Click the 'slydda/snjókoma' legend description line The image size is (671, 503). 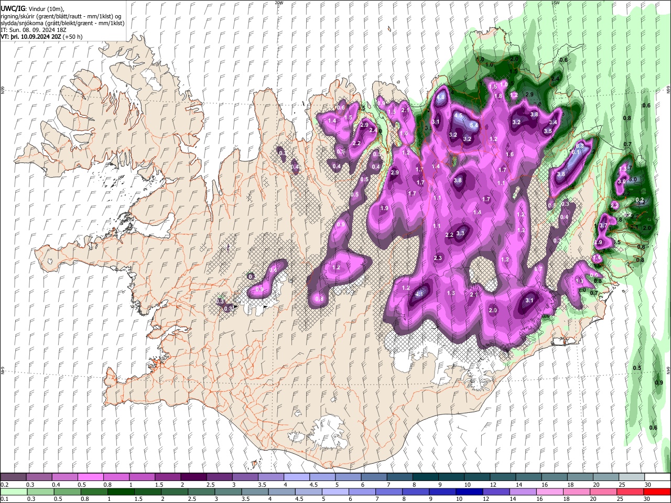pos(62,23)
